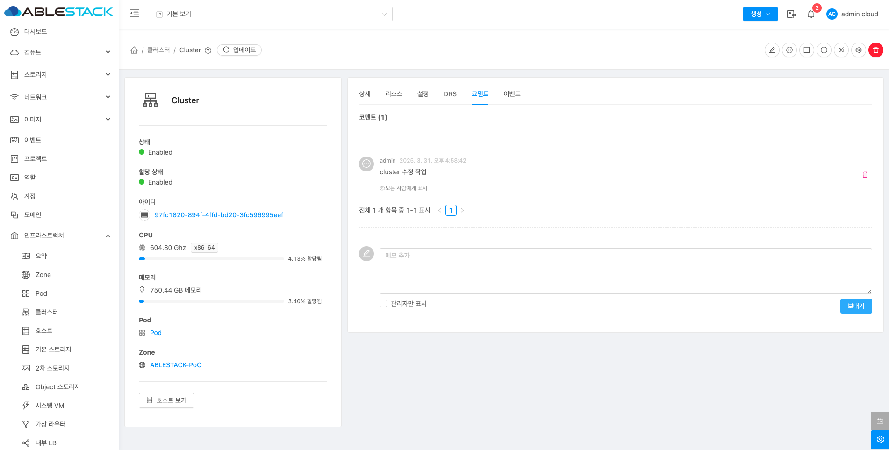
Task: Send comment with 보내기 button
Action: 856,306
